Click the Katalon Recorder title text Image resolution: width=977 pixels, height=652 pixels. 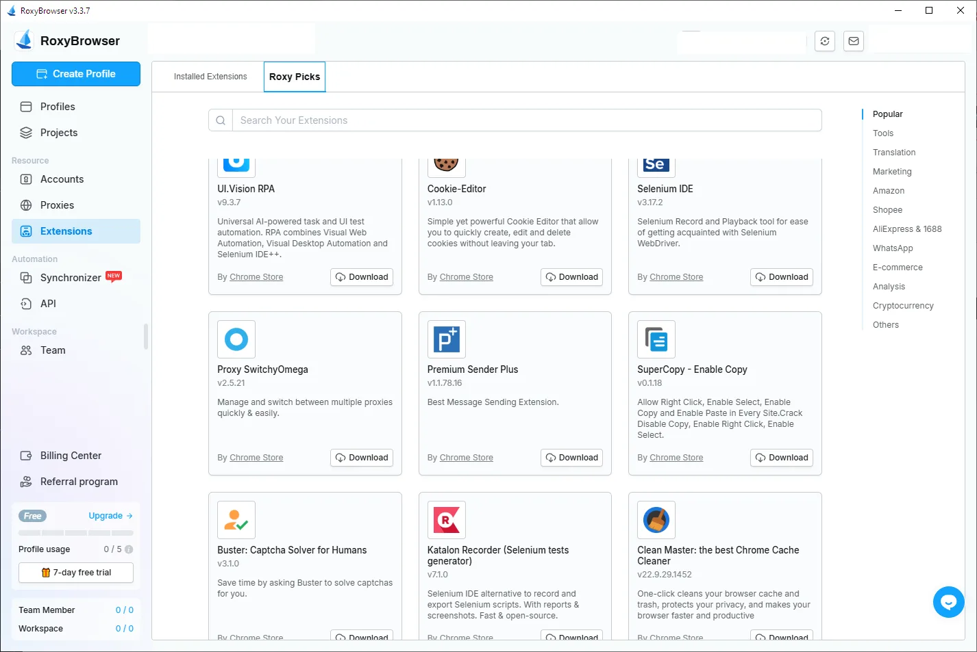tap(498, 556)
